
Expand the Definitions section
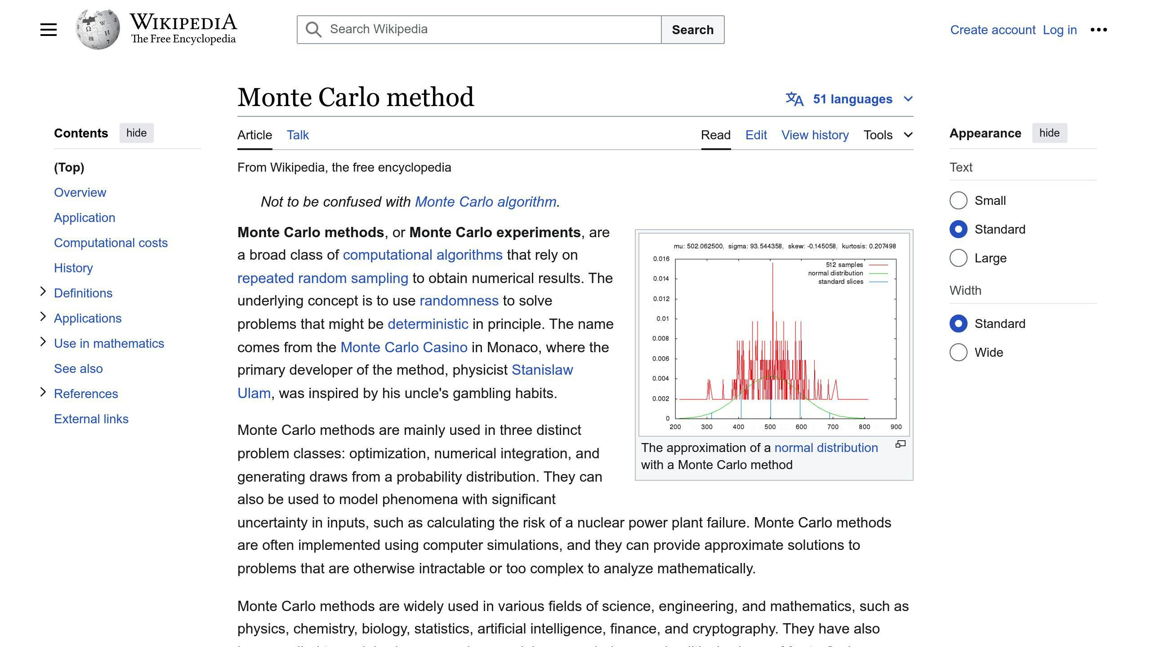[43, 292]
